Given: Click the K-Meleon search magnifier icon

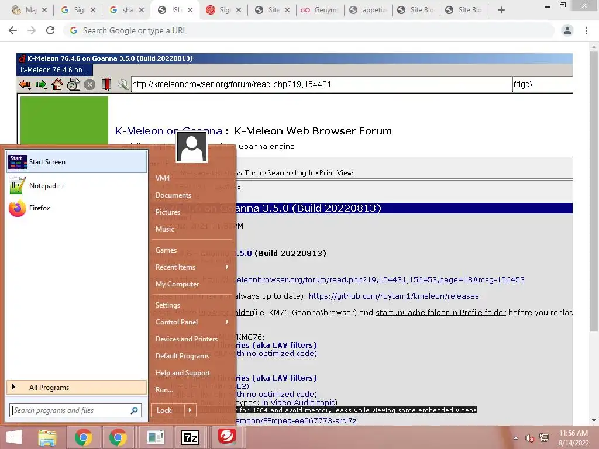Looking at the screenshot, I should coord(123,84).
